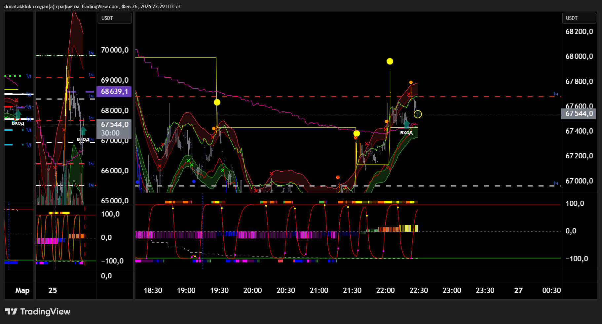Click the вход arrow in the far-left panel
This screenshot has height=324, width=602.
[18, 115]
